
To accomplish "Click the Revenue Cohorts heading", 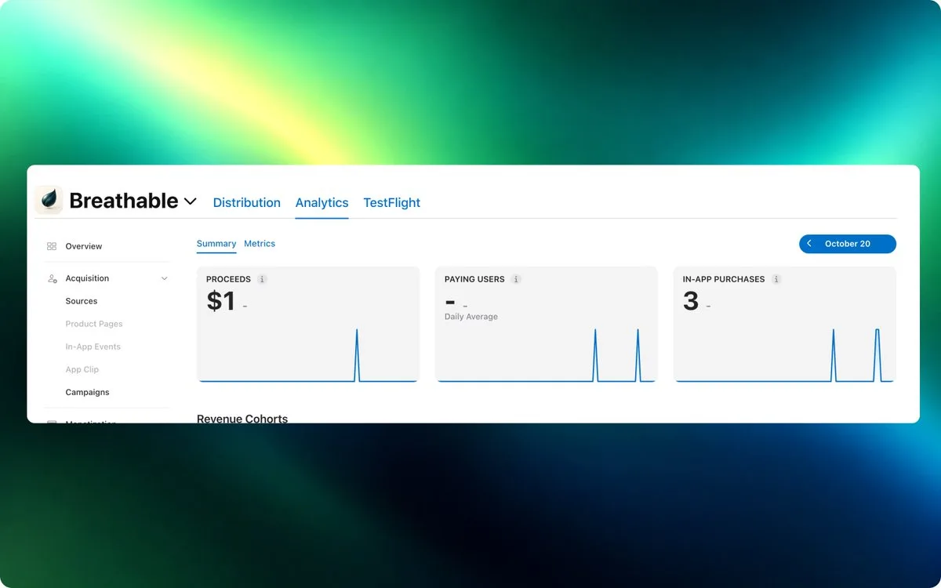I will click(x=242, y=419).
